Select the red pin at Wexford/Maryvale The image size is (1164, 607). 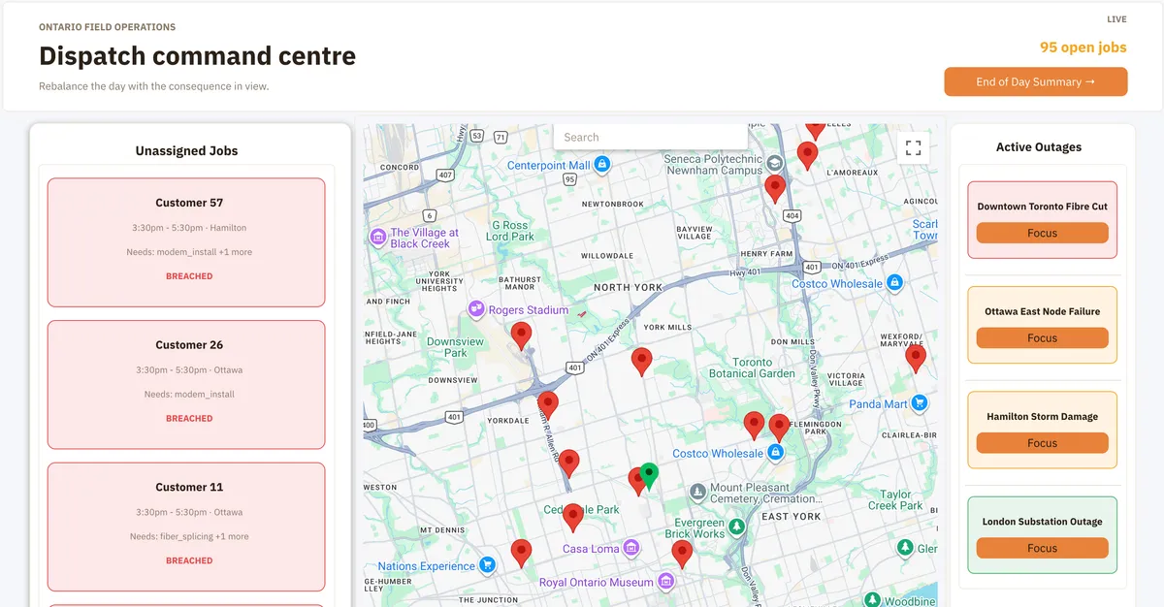coord(916,358)
